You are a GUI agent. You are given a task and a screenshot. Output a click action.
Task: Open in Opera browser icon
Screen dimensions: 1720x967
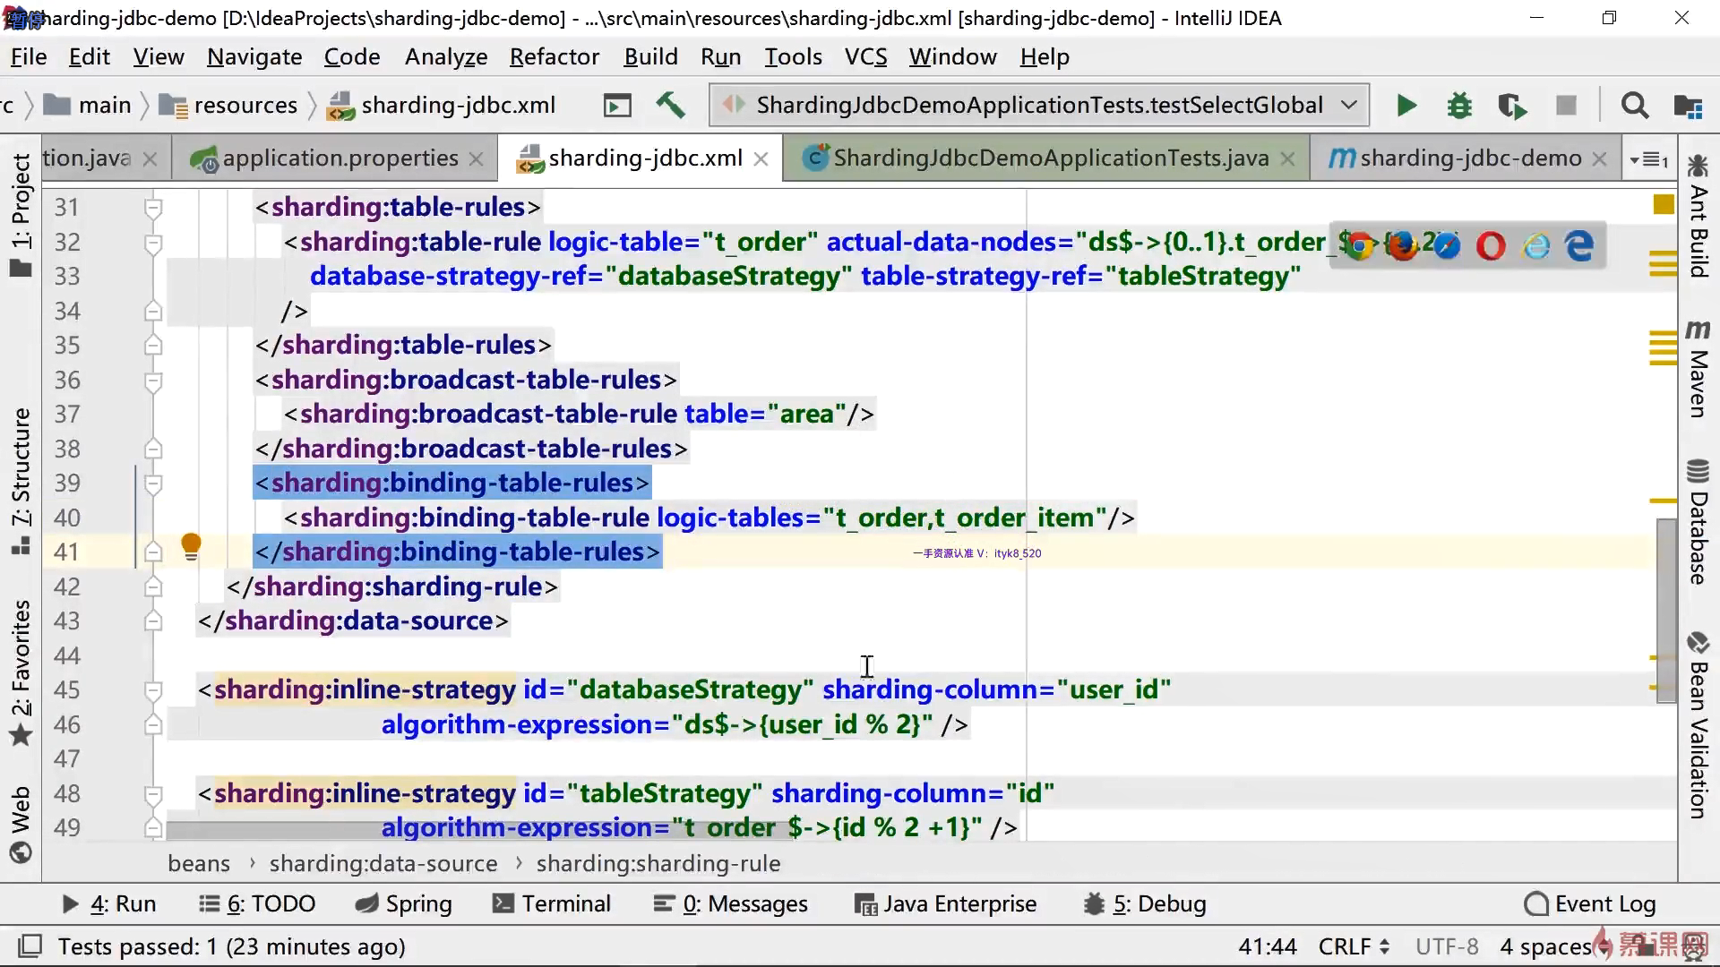[x=1491, y=245]
